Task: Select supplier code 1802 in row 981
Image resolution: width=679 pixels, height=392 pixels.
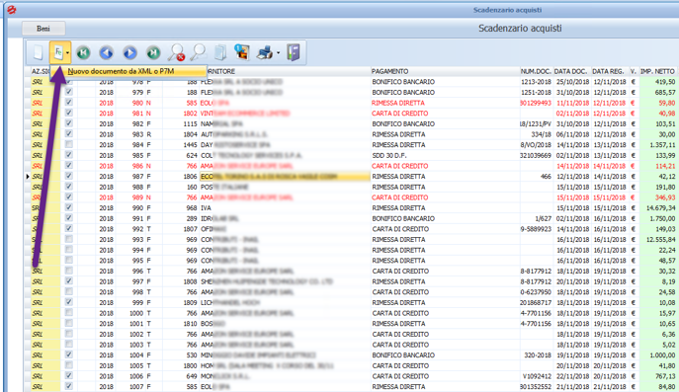Action: click(x=190, y=114)
